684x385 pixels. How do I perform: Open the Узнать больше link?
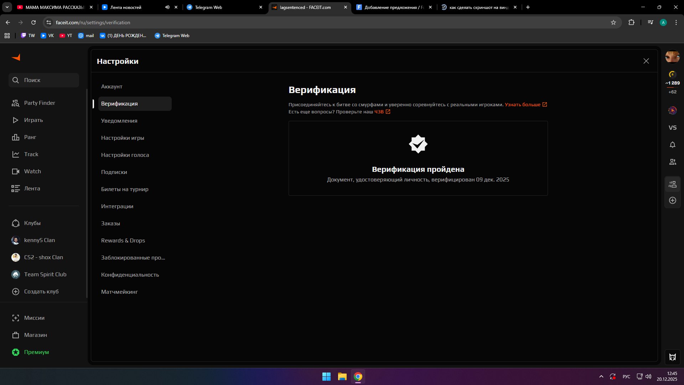coord(523,104)
